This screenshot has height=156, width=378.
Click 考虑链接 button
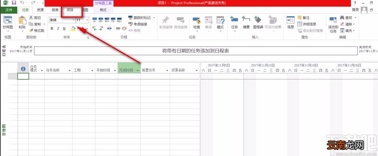click(x=137, y=24)
